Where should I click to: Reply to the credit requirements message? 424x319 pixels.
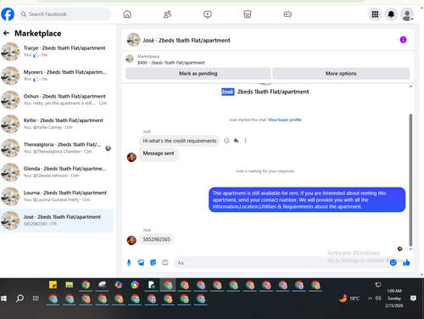[x=237, y=141]
